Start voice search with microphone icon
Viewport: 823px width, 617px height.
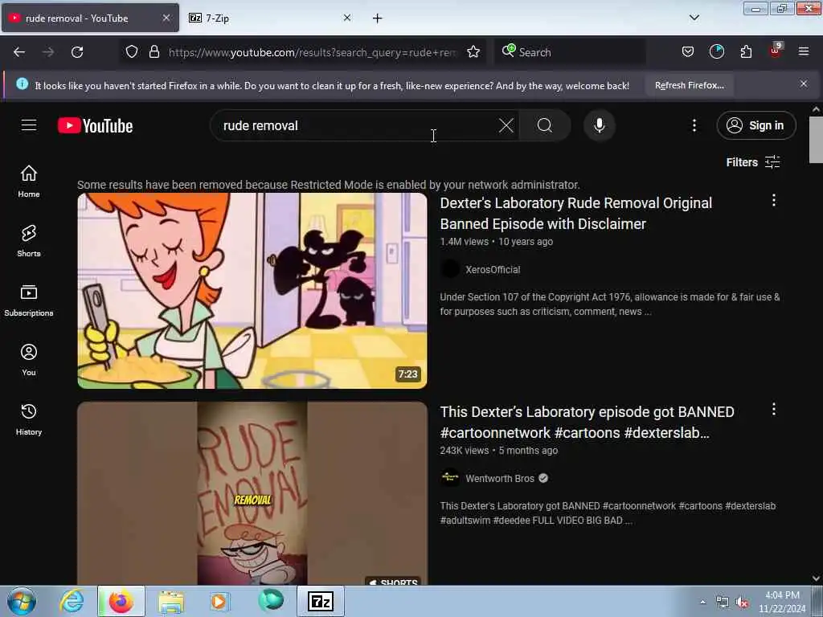(x=599, y=125)
